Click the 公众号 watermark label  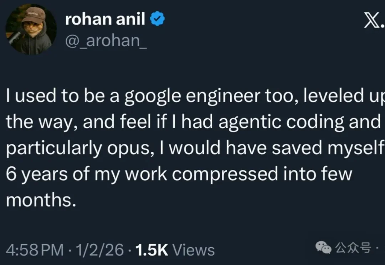point(352,247)
